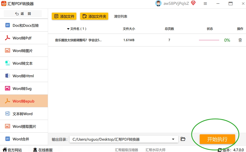
Task: Click the 0% status value
Action: [x=227, y=40]
